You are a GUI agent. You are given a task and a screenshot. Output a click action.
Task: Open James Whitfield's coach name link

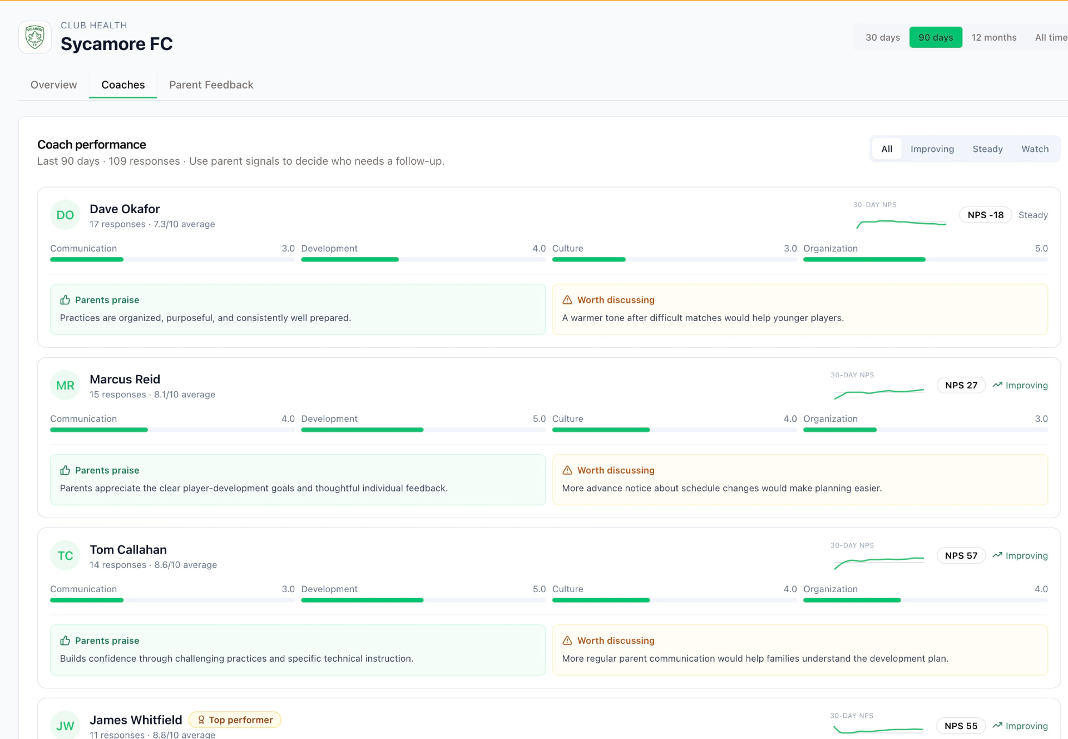pyautogui.click(x=136, y=720)
